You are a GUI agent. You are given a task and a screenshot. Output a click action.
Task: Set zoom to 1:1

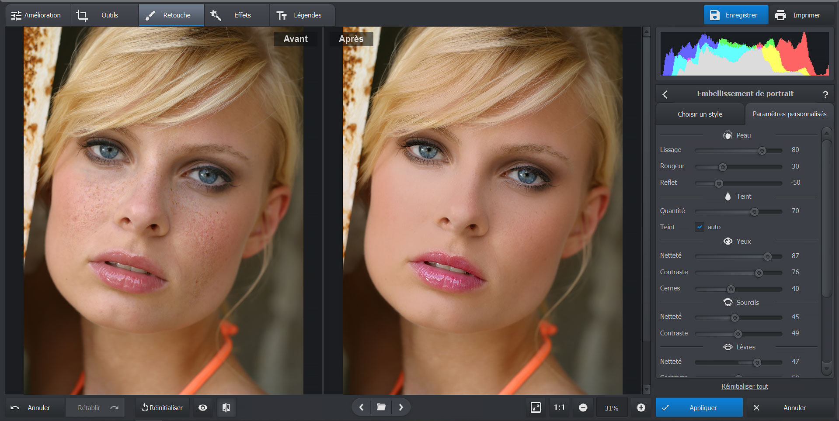559,407
